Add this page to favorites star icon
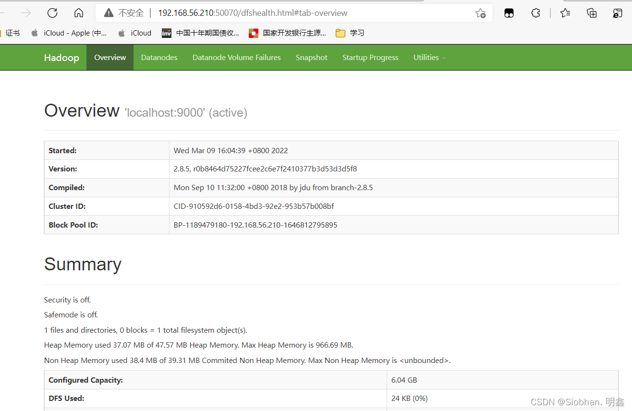632x411 pixels. coord(480,13)
